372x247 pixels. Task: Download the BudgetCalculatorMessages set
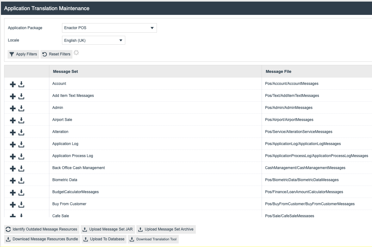pyautogui.click(x=21, y=193)
